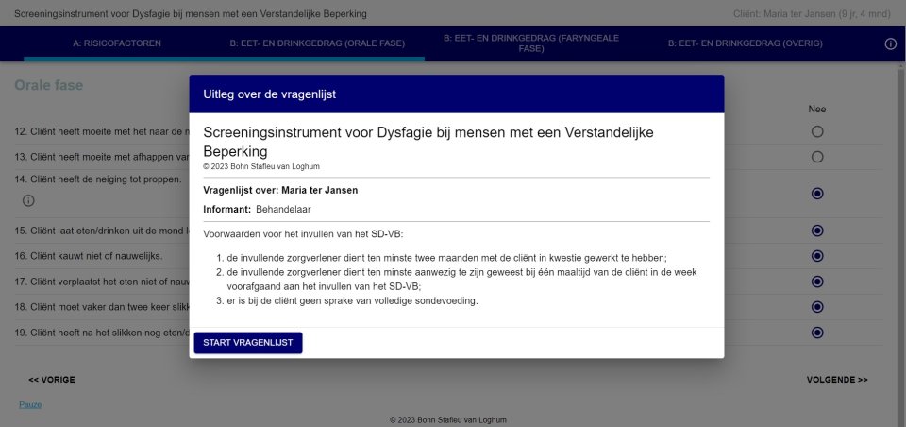Click question '16. Cliënt kauwt niet of nauwelijks.'
The image size is (906, 427).
89,256
